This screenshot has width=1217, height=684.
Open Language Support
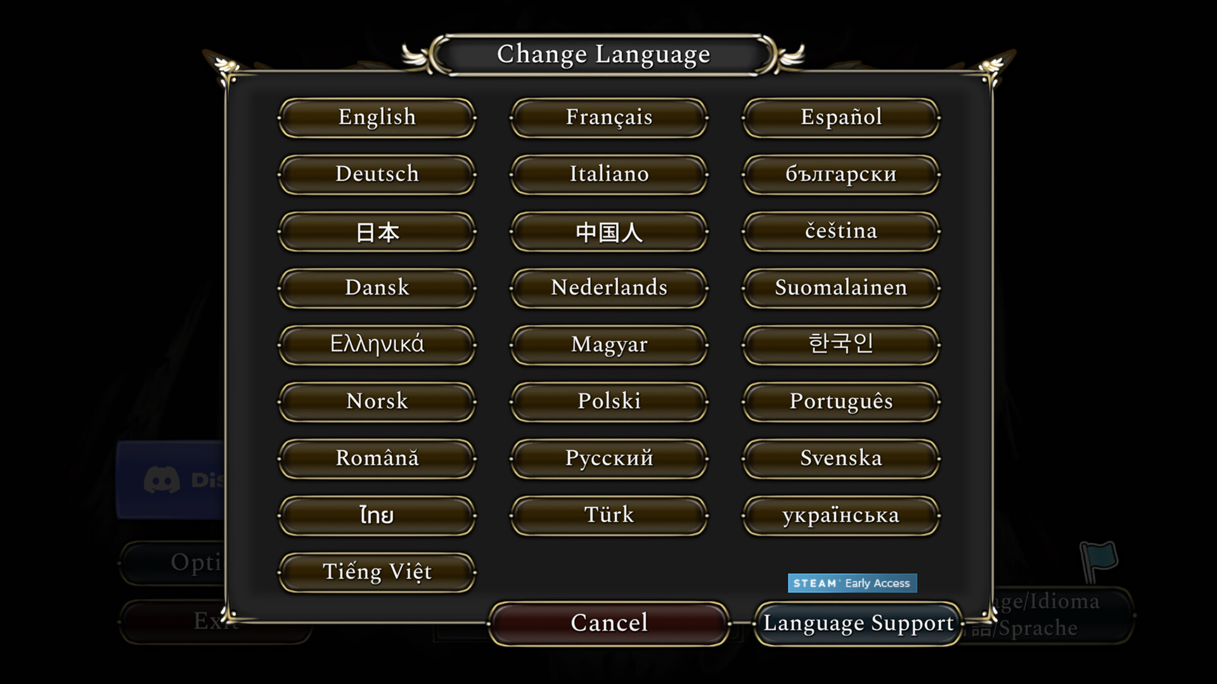(x=857, y=624)
